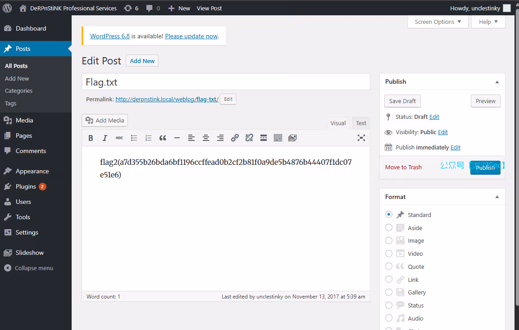
Task: Click the blockquote icon in the editor
Action: (x=163, y=138)
